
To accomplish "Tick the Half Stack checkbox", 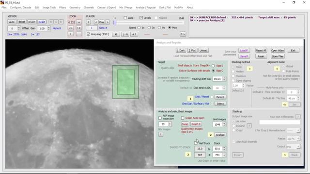I will point(196,143).
